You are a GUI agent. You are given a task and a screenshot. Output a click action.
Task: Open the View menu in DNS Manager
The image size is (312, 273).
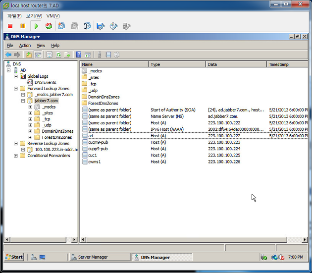[x=41, y=46]
